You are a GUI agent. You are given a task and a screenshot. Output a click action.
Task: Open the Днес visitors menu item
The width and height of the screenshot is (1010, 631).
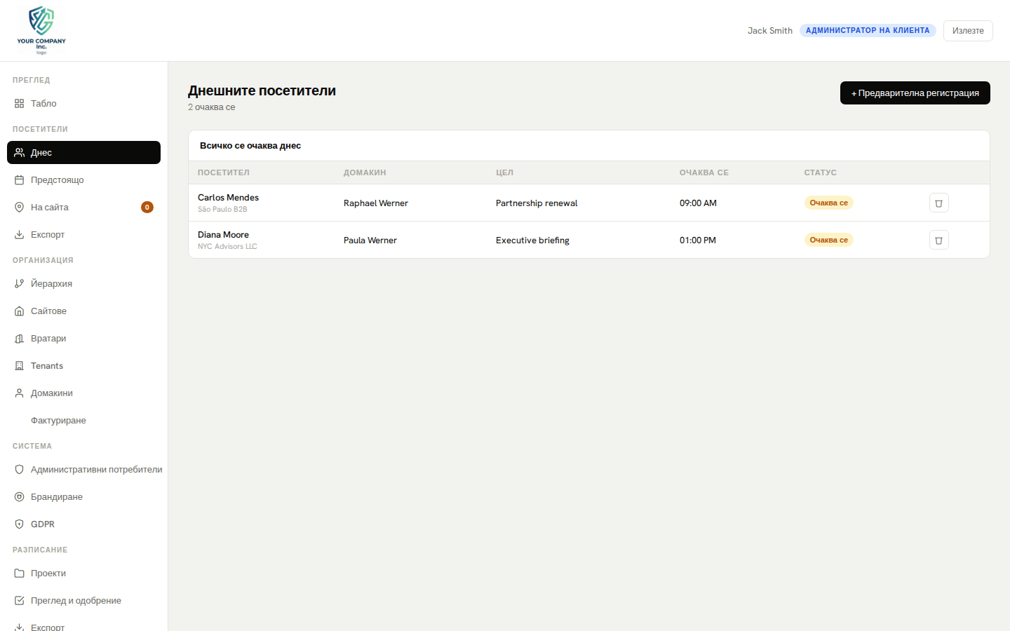tap(83, 153)
